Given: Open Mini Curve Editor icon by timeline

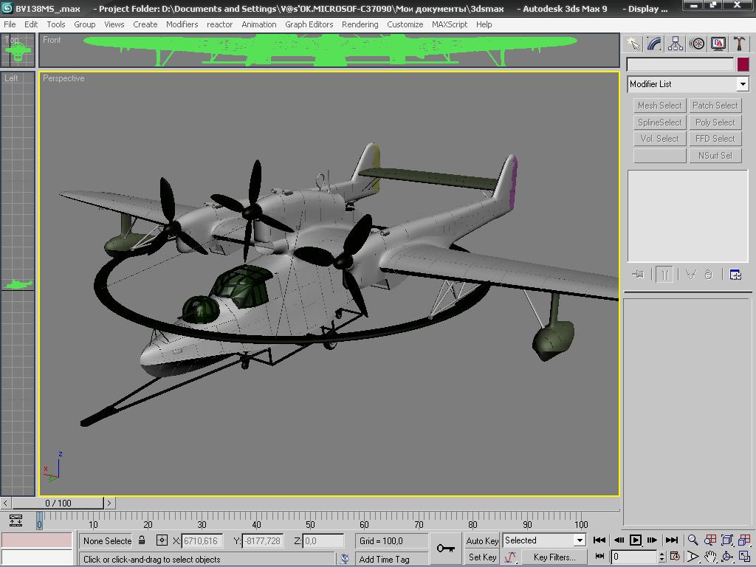Looking at the screenshot, I should (x=16, y=520).
